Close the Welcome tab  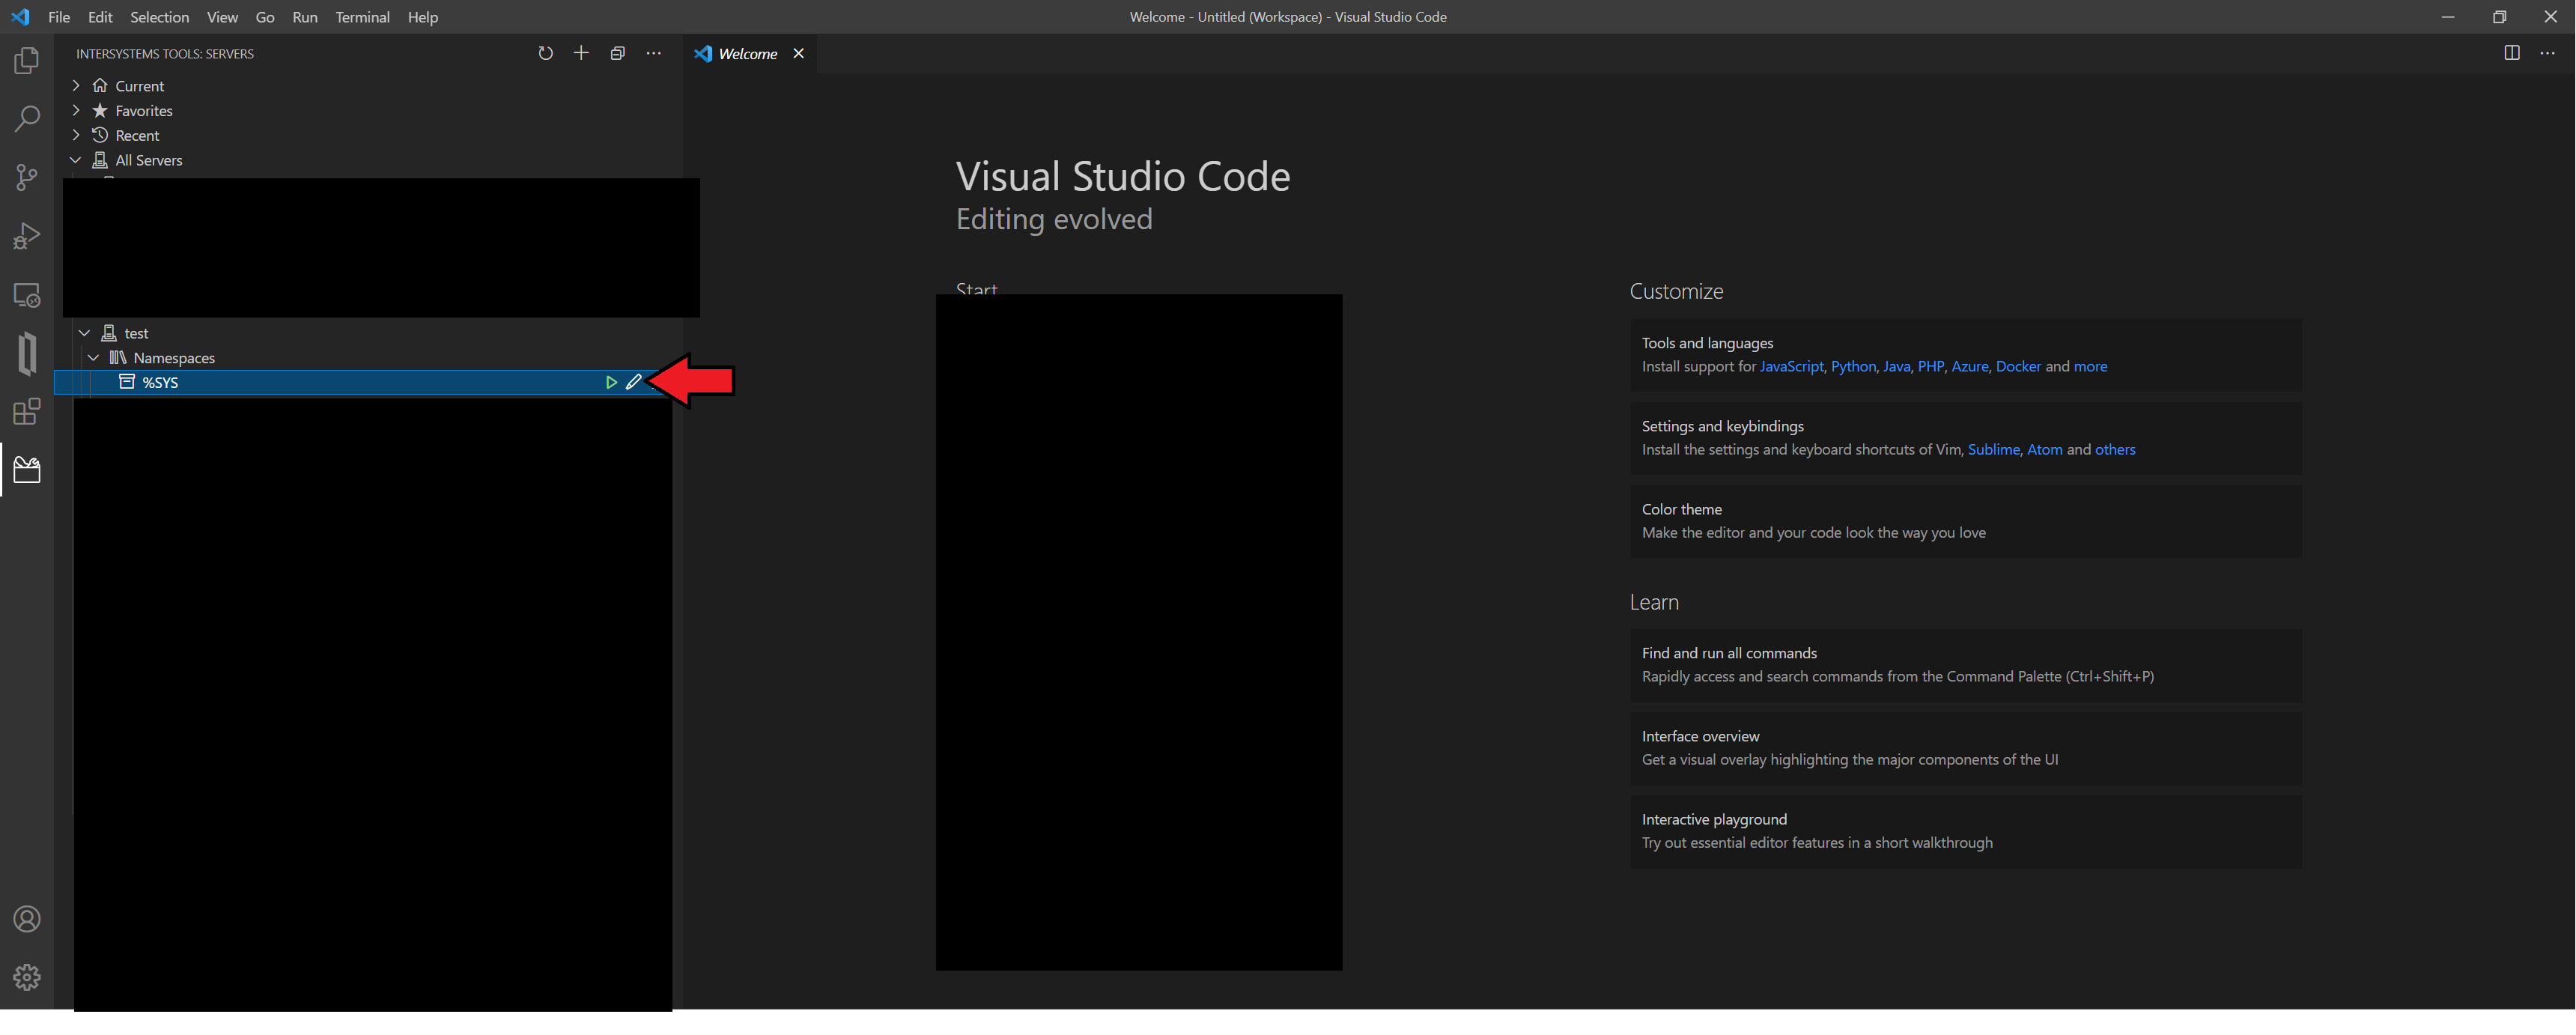pos(798,54)
